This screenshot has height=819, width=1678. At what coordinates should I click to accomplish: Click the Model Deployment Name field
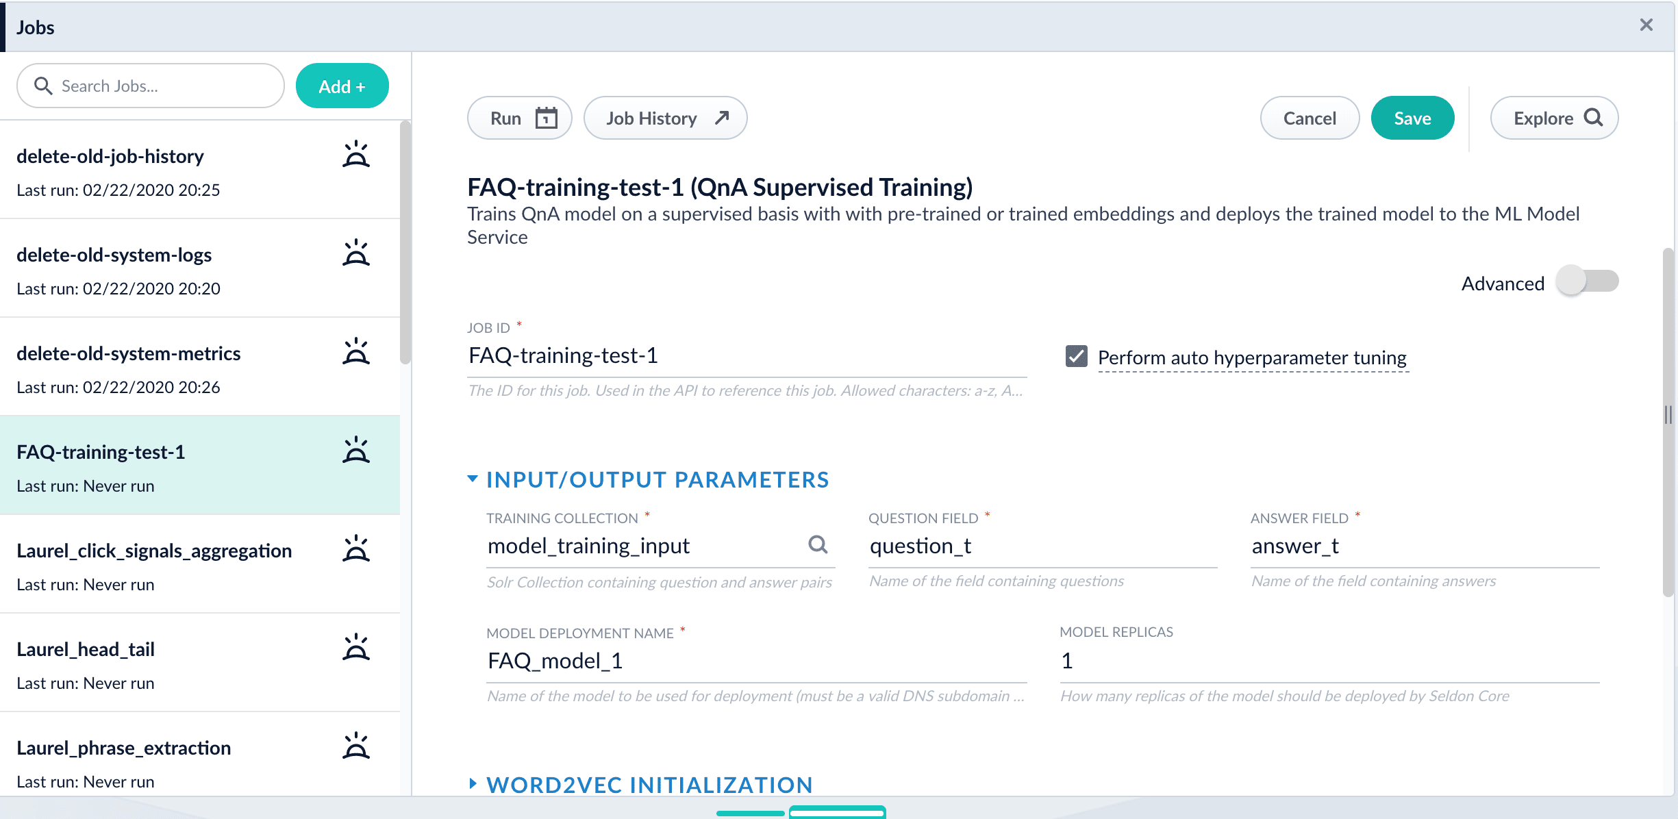click(755, 661)
